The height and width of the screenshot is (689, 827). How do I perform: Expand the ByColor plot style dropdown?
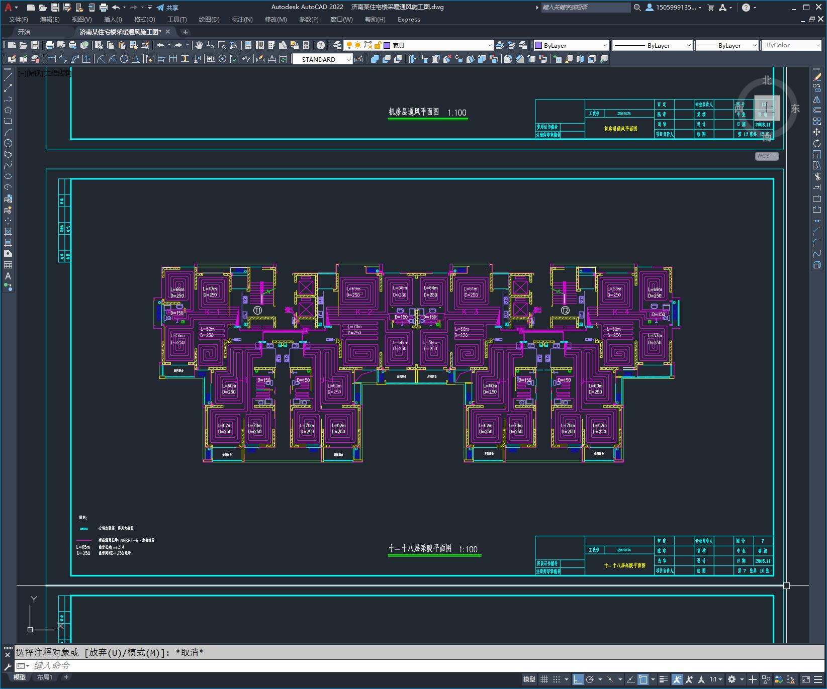[817, 45]
